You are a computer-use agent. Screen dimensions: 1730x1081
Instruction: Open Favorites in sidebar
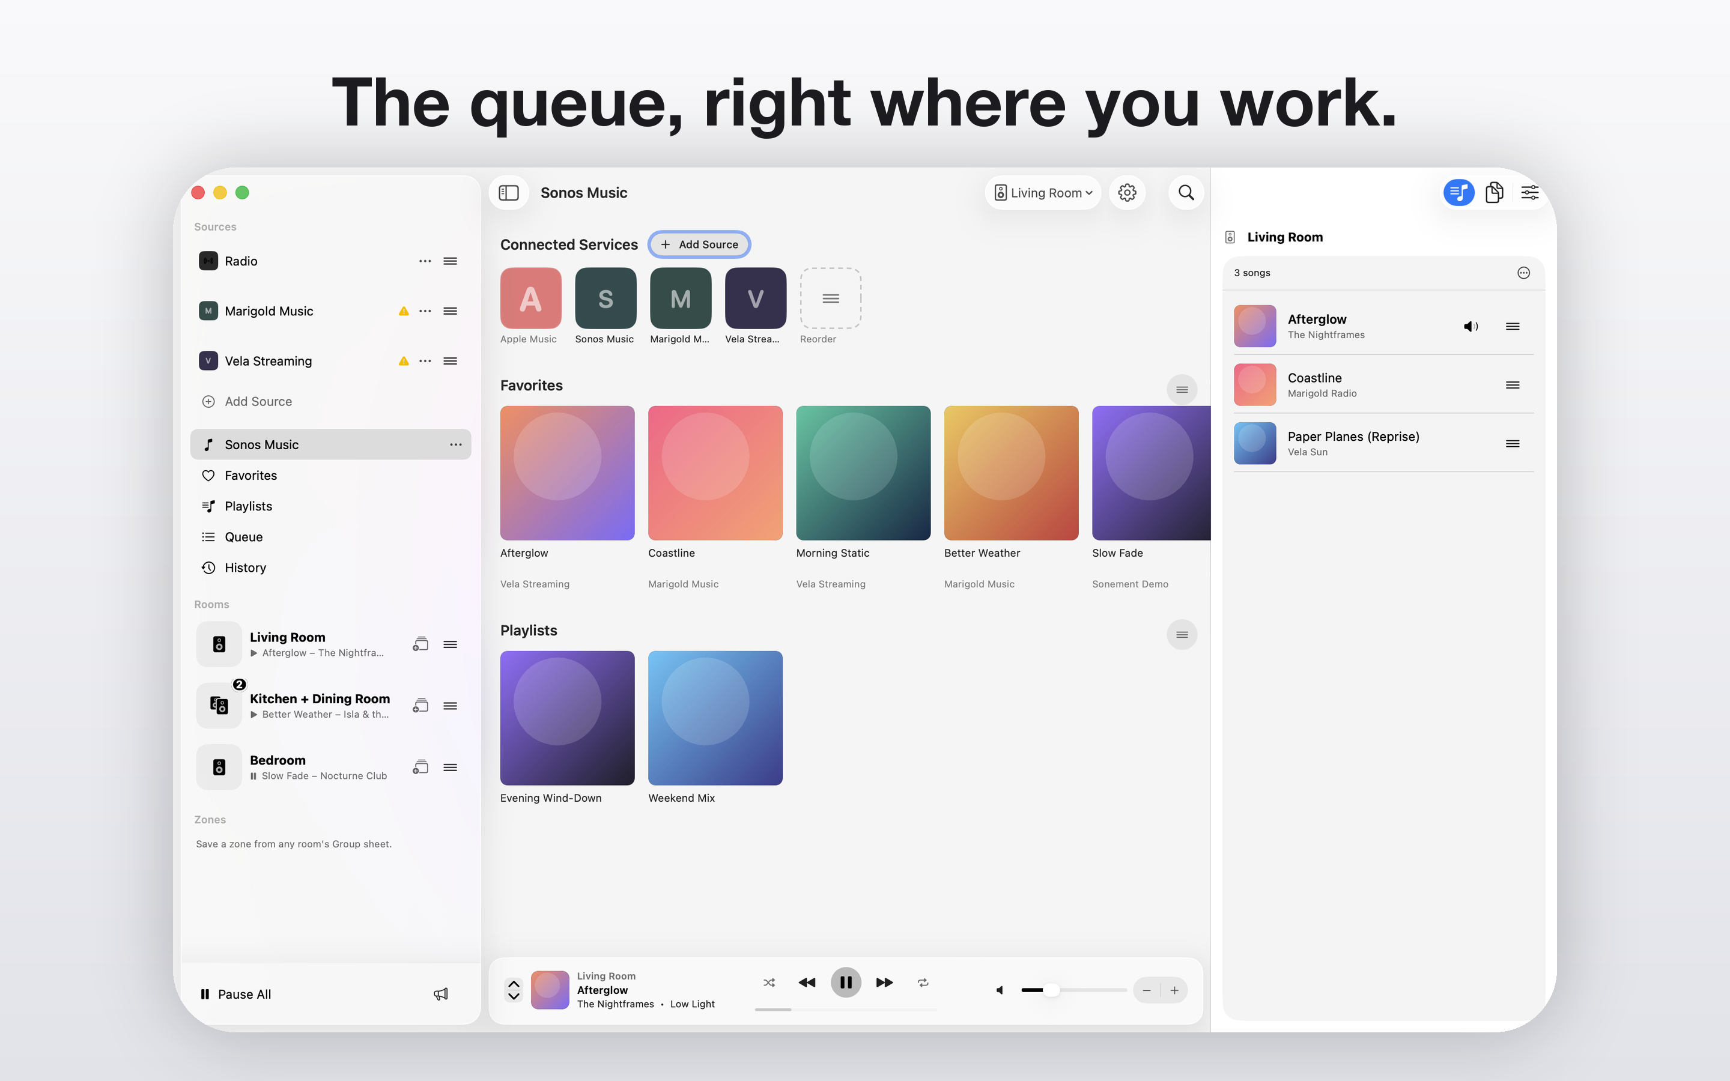click(x=330, y=476)
